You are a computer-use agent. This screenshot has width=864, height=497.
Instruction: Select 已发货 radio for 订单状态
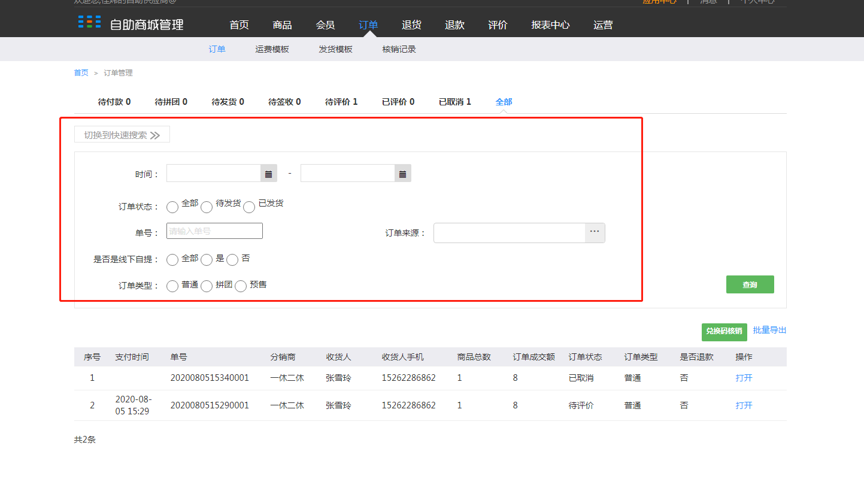pos(249,207)
